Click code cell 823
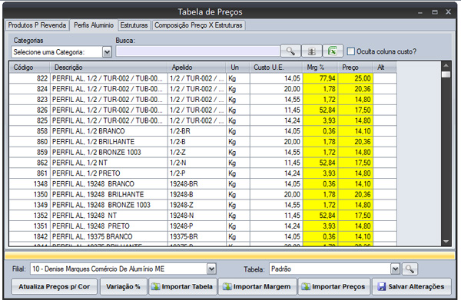The width and height of the screenshot is (461, 300). click(x=29, y=100)
